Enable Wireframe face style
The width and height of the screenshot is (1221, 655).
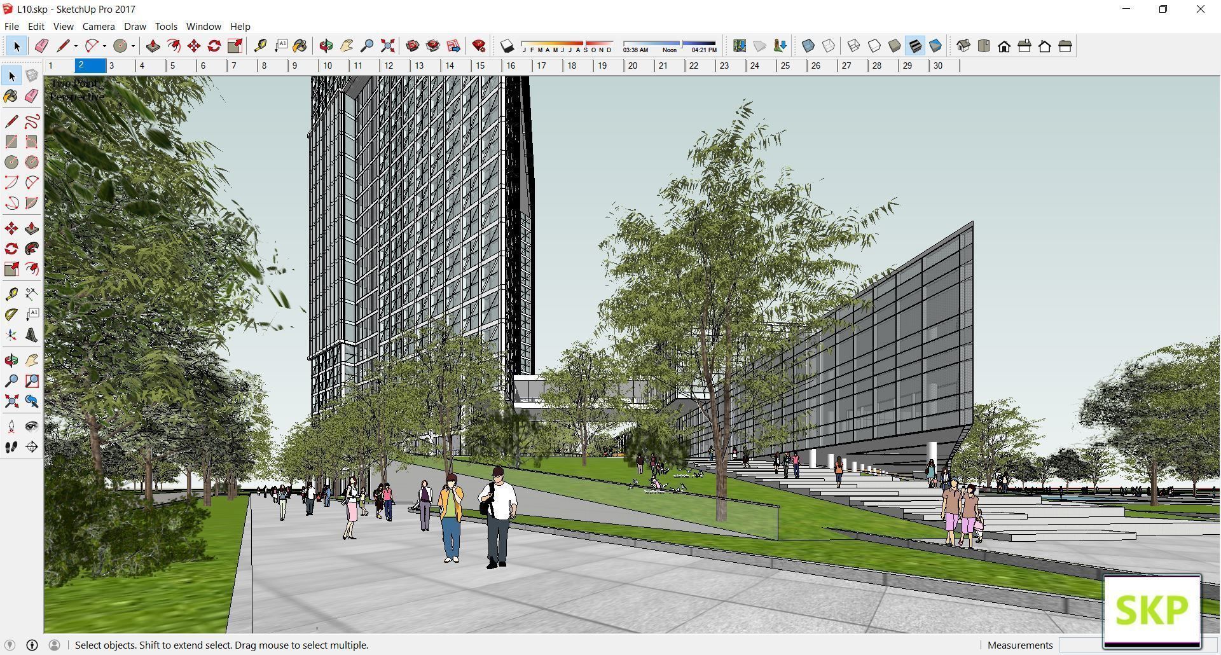(x=854, y=46)
